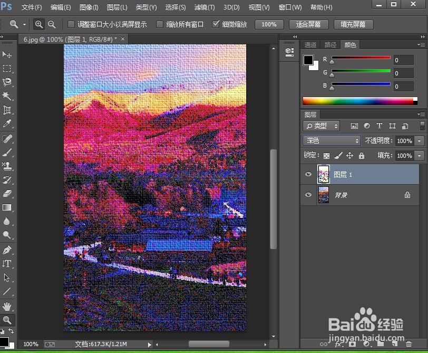
Task: Swap foreground and background colors
Action: [x=11, y=331]
